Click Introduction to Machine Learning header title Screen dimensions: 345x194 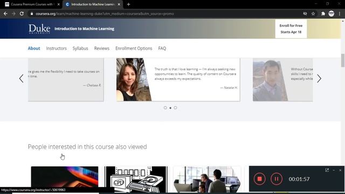click(x=84, y=29)
